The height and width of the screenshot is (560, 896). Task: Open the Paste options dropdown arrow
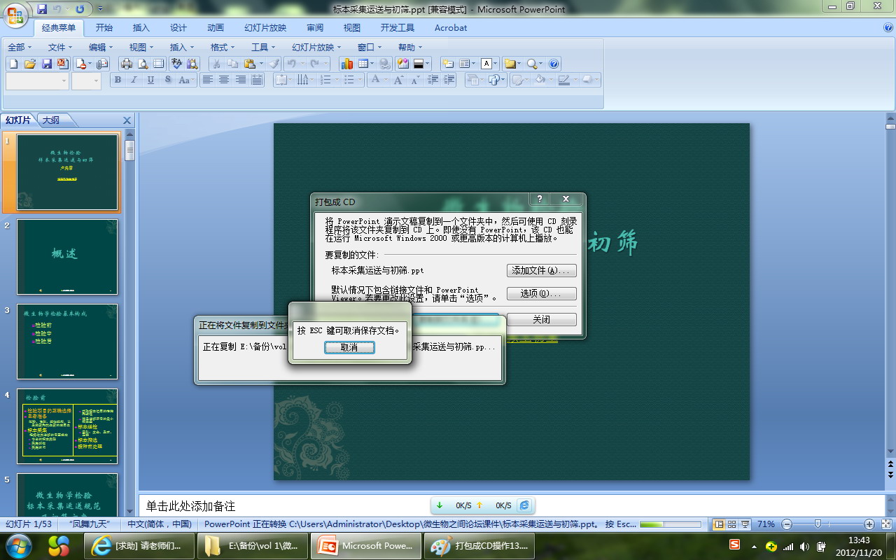coord(261,64)
